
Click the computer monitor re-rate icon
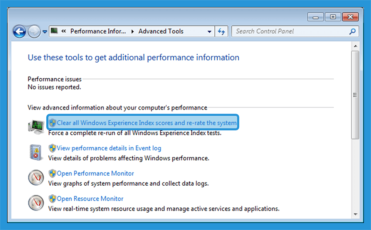click(x=36, y=127)
